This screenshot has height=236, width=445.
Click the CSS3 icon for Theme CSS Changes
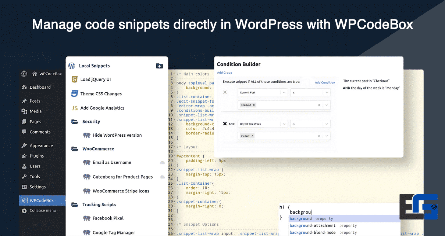click(x=74, y=94)
